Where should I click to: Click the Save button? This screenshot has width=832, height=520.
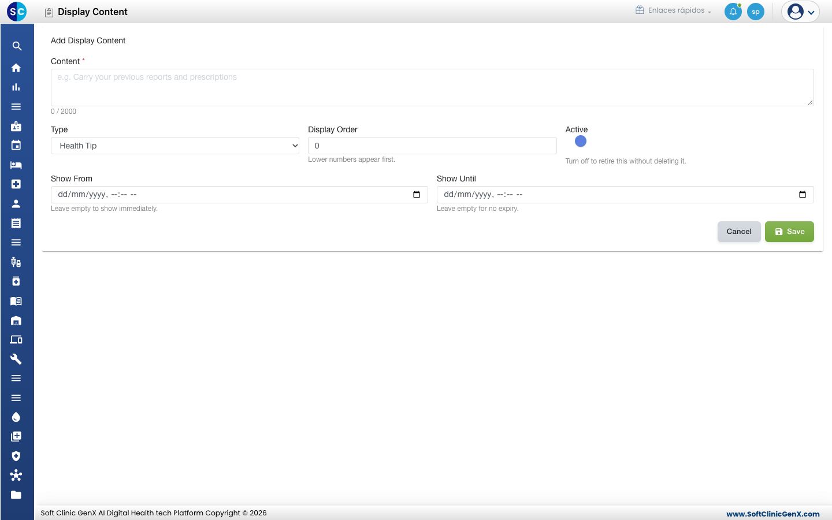click(x=789, y=232)
